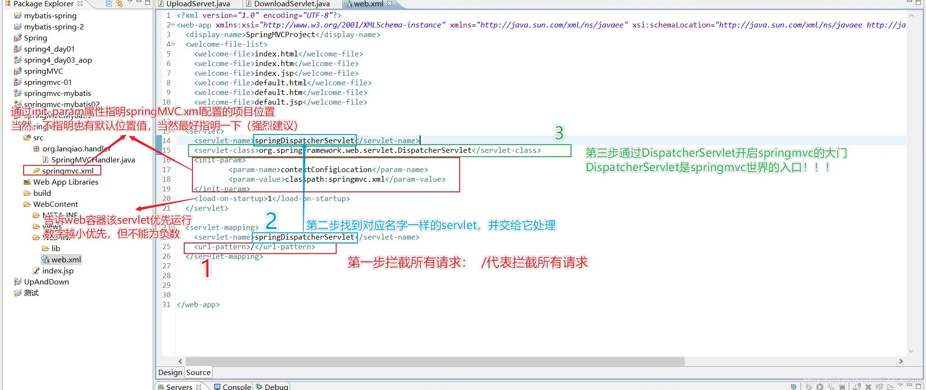Image resolution: width=926 pixels, height=390 pixels.
Task: Select SpringMVCHandler.java in the tree
Action: 93,160
